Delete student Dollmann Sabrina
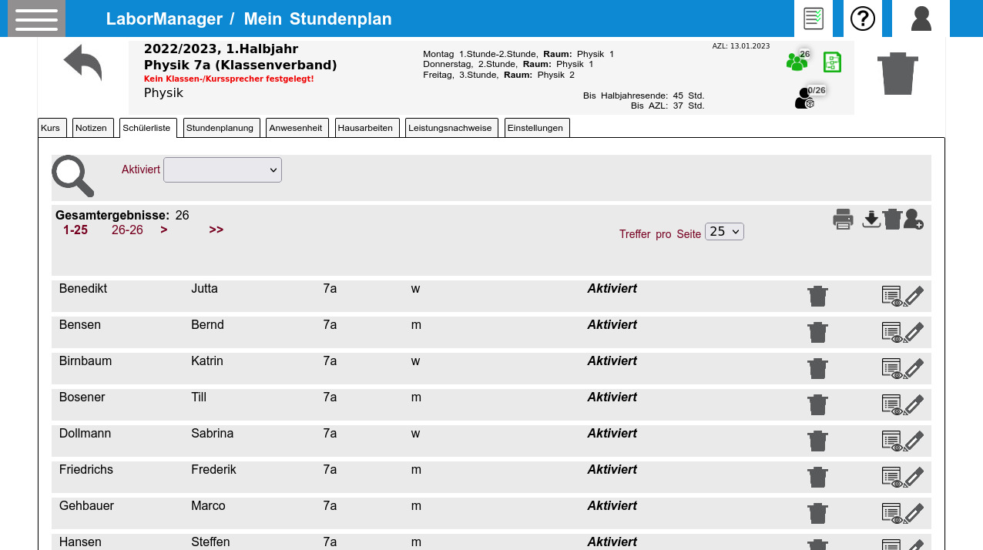Image resolution: width=983 pixels, height=550 pixels. click(818, 441)
